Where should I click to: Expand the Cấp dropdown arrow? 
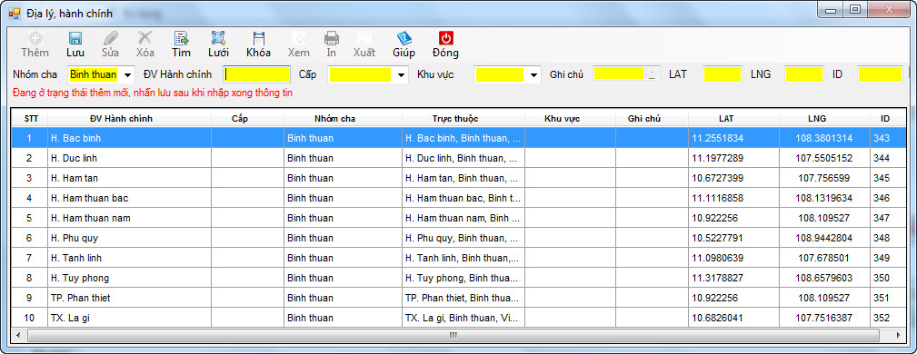[401, 74]
